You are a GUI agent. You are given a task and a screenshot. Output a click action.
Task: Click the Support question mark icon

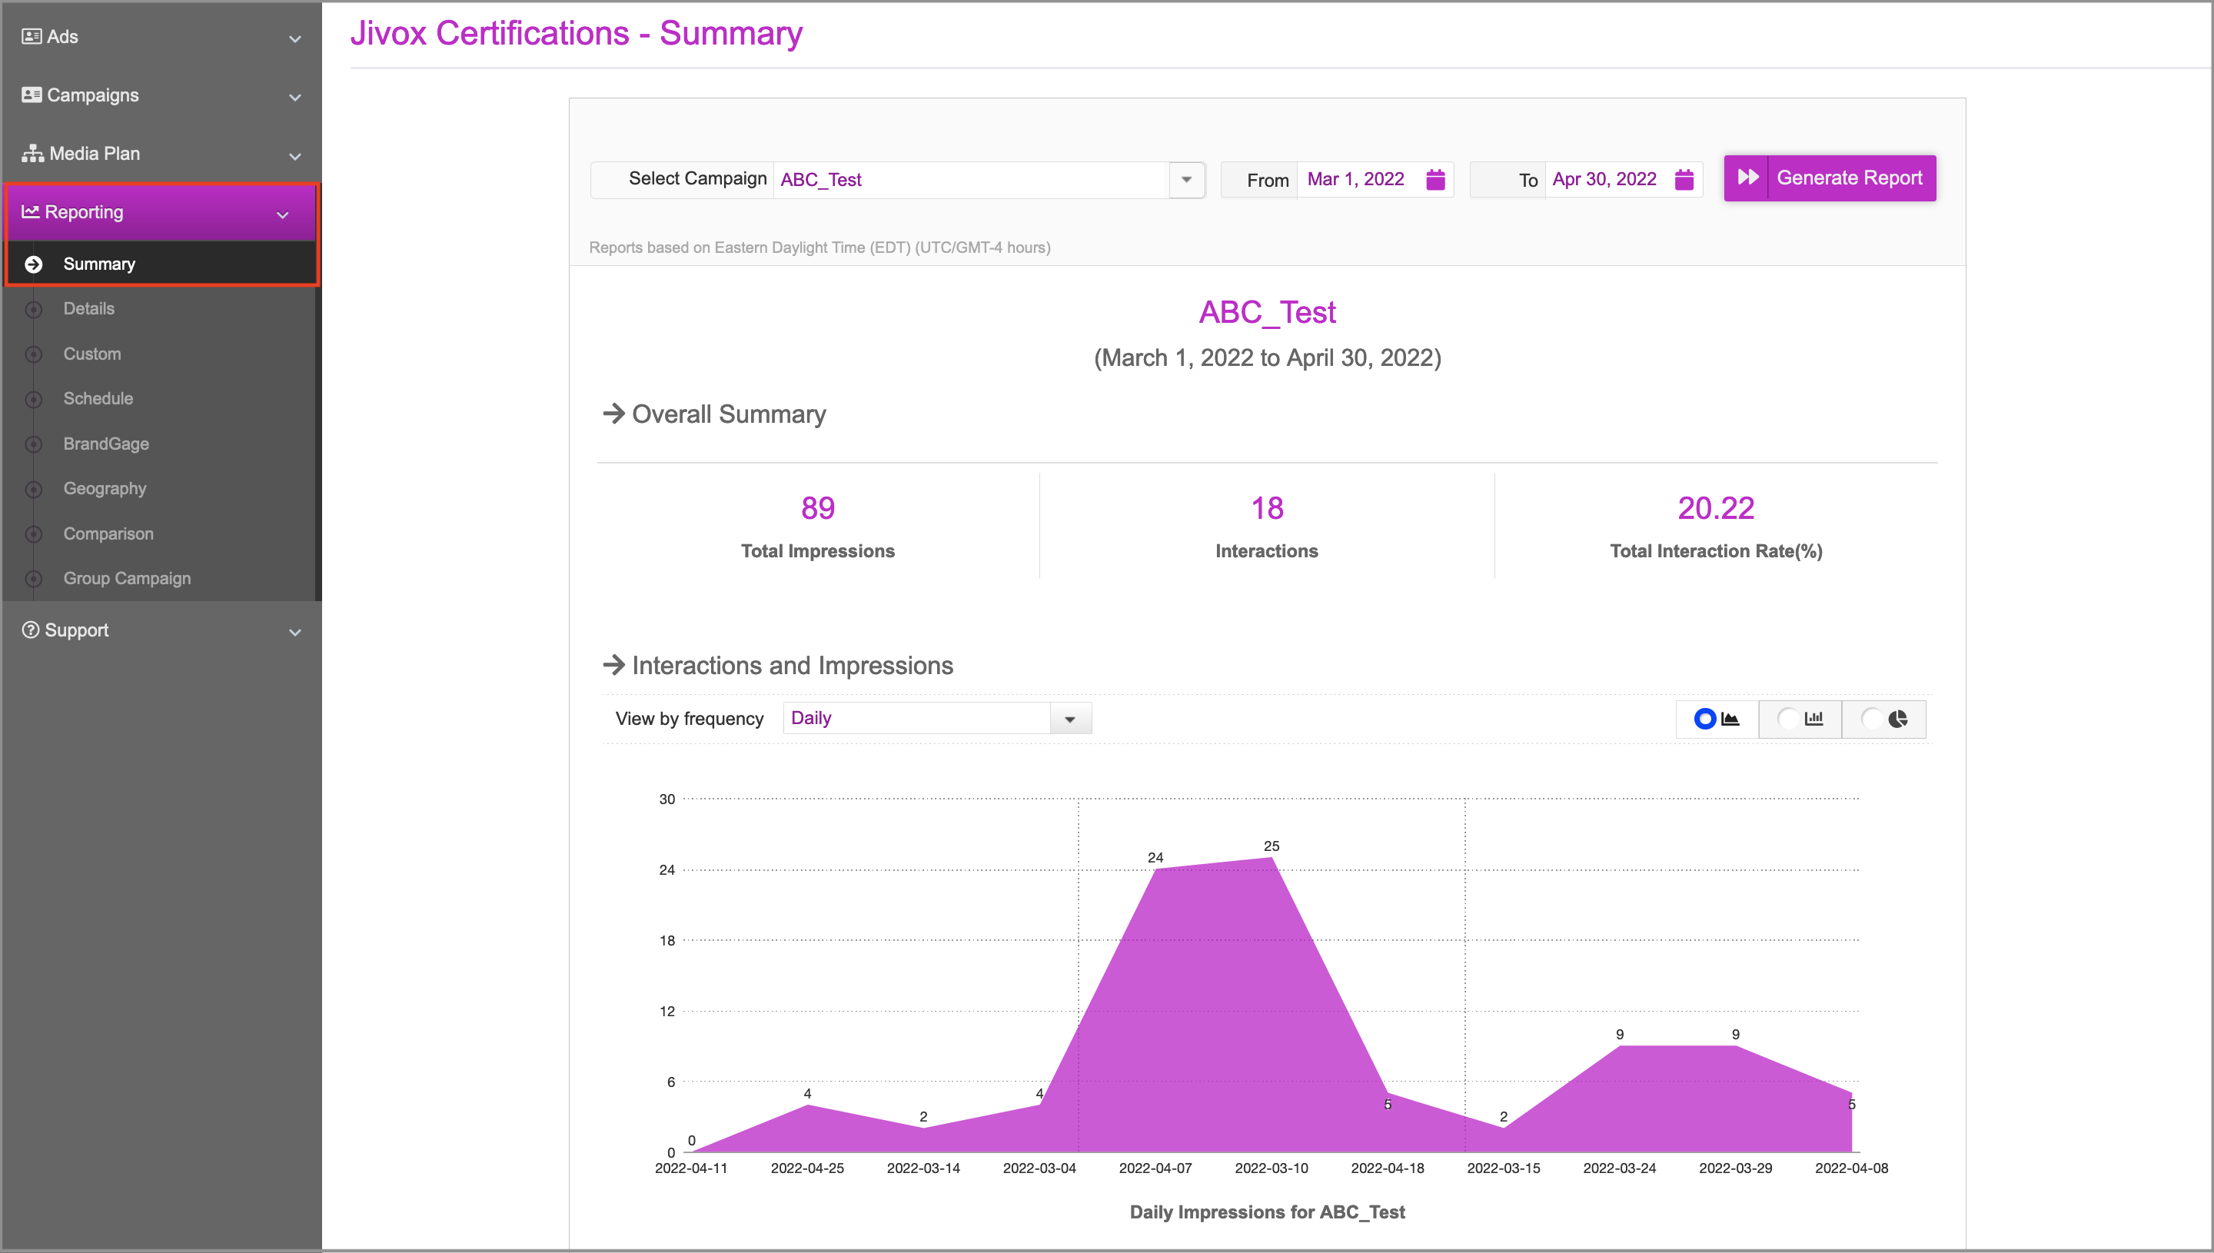[30, 630]
